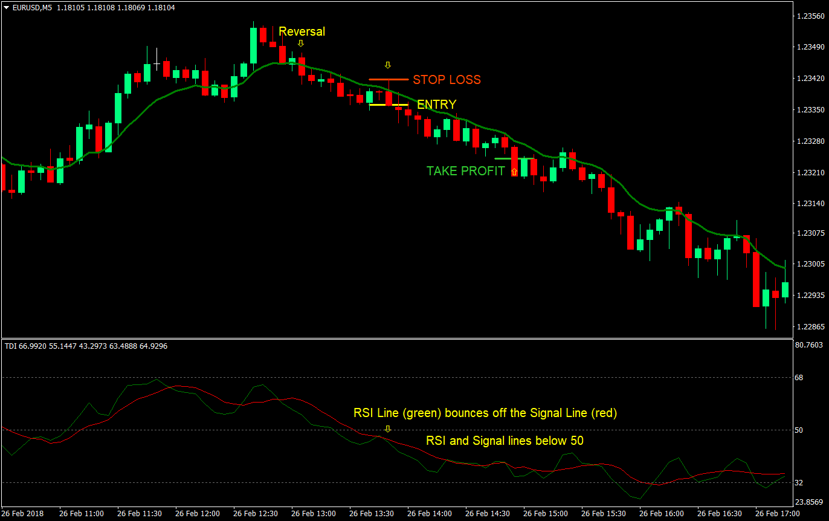Select the RSI Line bounces off Signal Line note

coord(485,413)
